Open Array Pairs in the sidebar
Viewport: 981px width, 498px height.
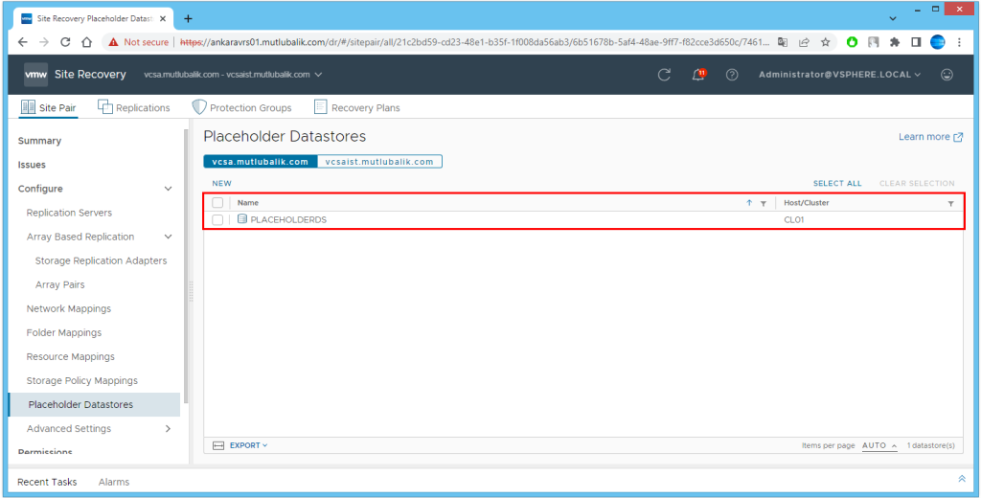[60, 284]
